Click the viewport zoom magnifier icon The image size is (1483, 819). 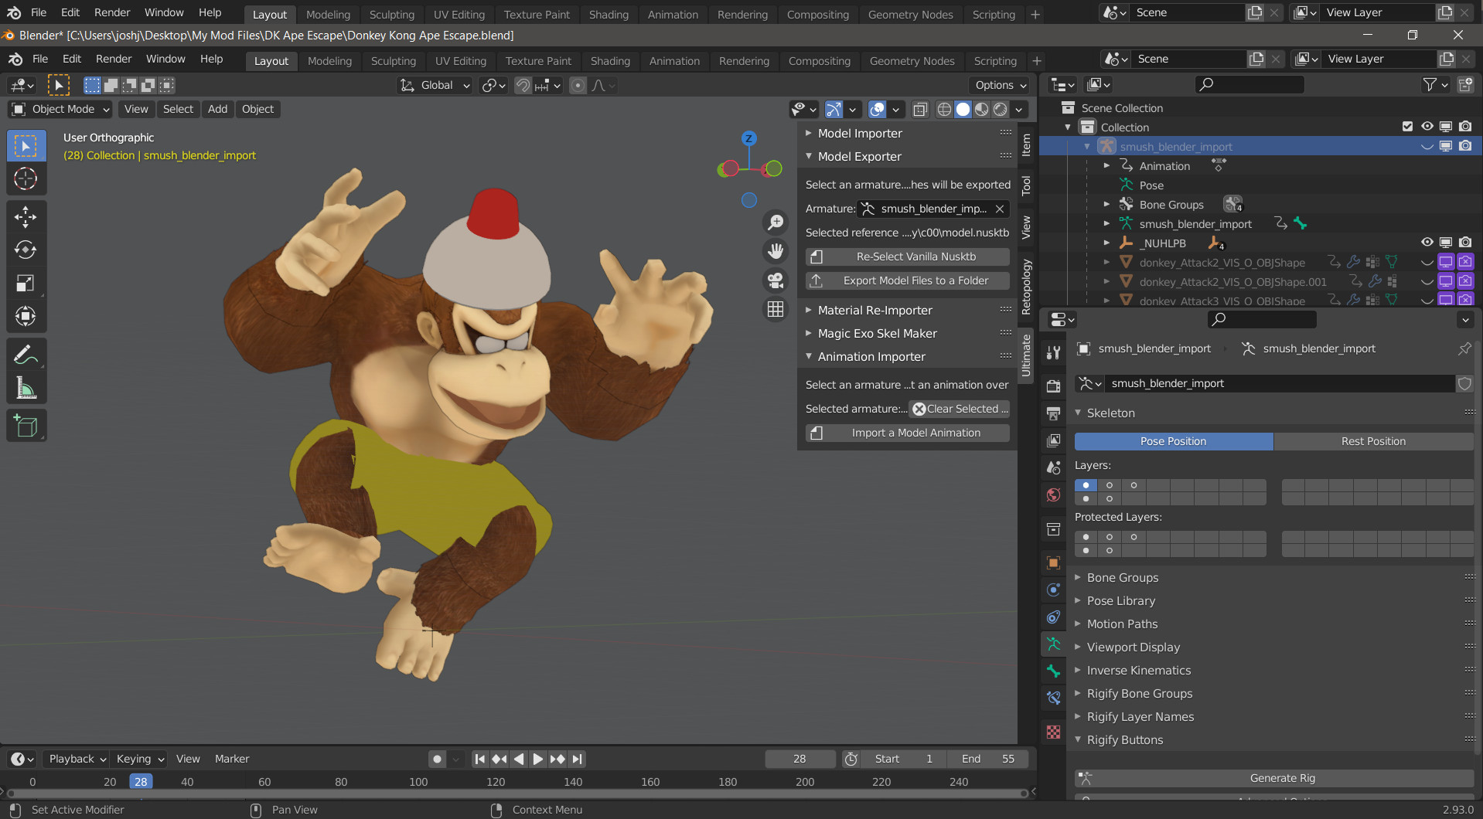(x=775, y=223)
